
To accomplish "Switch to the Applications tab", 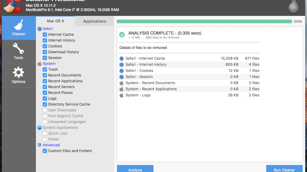I will click(x=94, y=21).
